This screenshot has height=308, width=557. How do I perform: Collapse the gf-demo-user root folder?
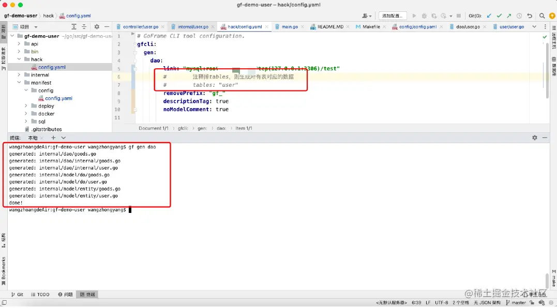pyautogui.click(x=12, y=36)
